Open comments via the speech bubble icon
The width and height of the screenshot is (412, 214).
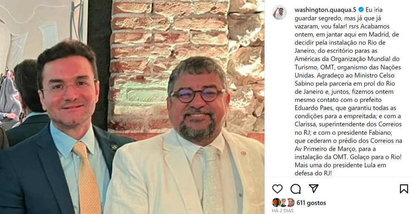pos(295,189)
